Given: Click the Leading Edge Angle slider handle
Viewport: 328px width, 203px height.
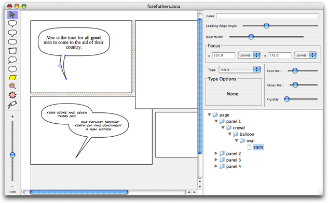Looking at the screenshot, I should coord(266,26).
